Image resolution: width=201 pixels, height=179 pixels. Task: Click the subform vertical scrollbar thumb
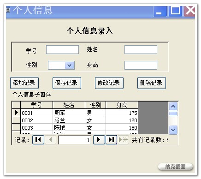click(x=173, y=113)
